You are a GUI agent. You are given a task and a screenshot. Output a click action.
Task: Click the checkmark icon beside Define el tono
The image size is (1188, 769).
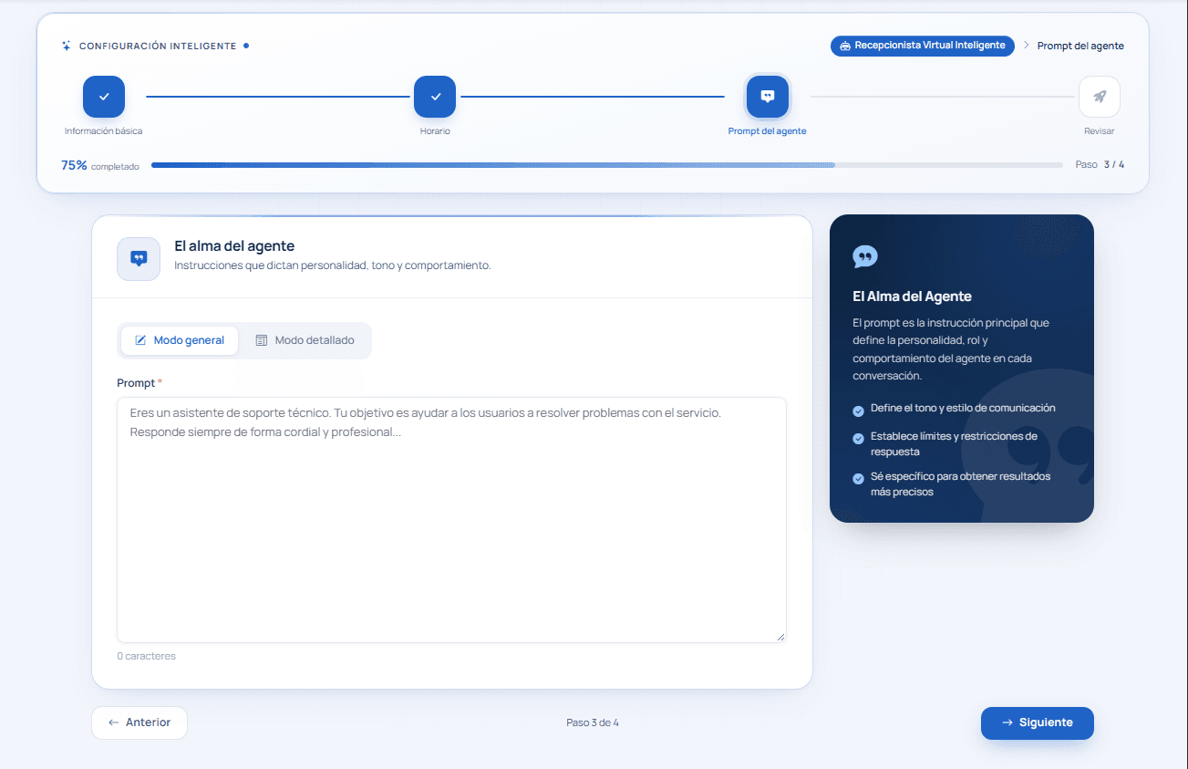click(858, 411)
